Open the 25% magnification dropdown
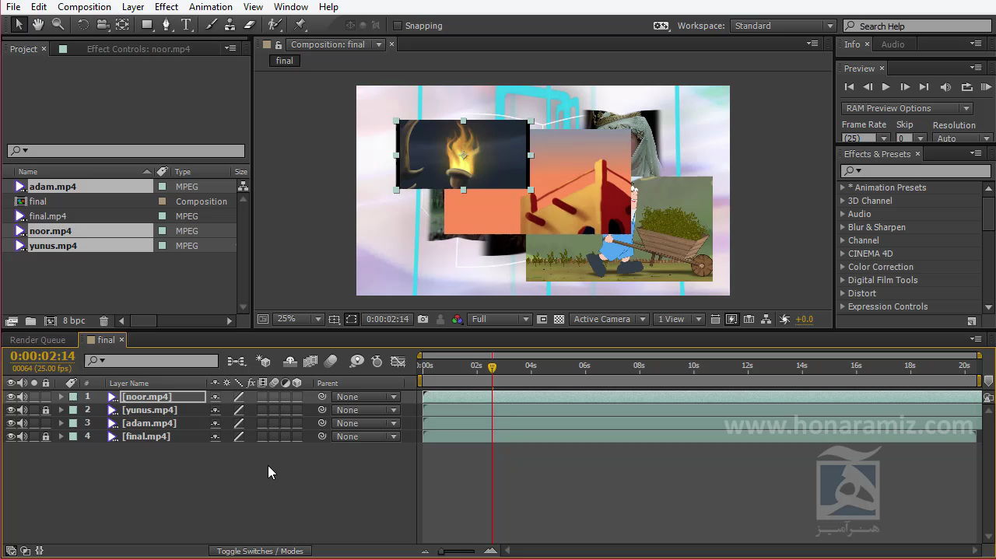This screenshot has width=996, height=560. click(x=299, y=319)
